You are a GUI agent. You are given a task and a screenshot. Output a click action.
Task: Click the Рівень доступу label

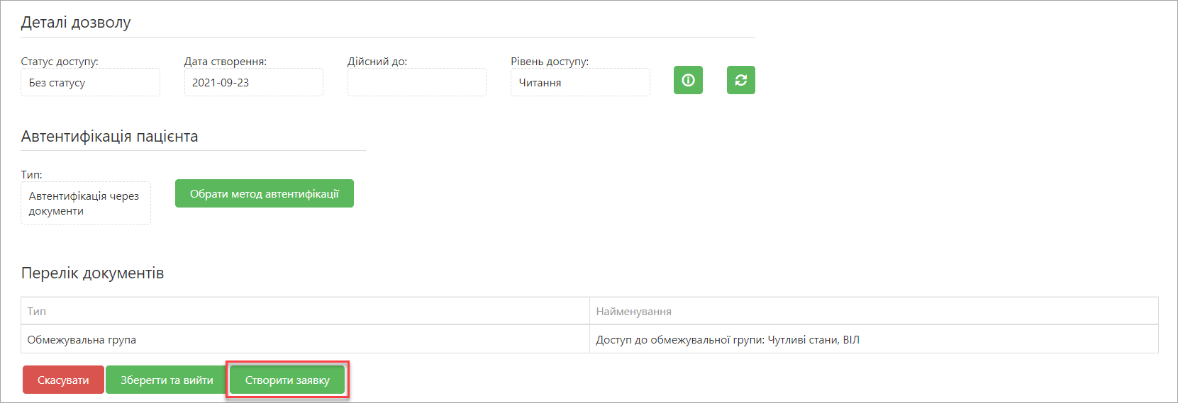[x=550, y=62]
